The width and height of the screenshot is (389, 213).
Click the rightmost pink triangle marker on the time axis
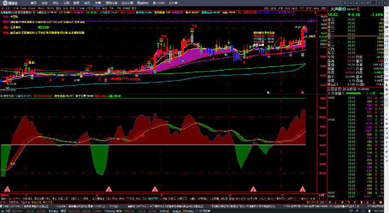303,188
